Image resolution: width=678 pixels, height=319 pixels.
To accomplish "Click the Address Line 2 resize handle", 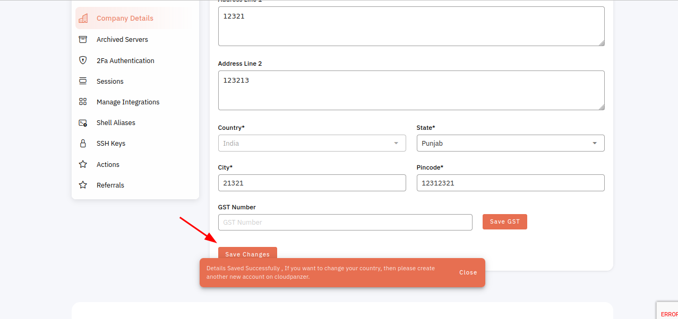I will tap(602, 107).
